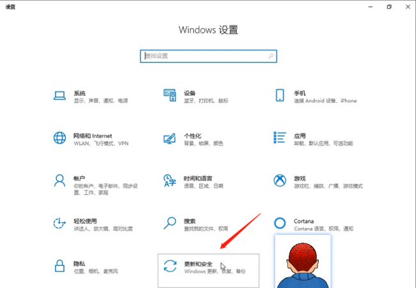Select the Cortana category title
This screenshot has height=288, width=416.
tap(304, 221)
